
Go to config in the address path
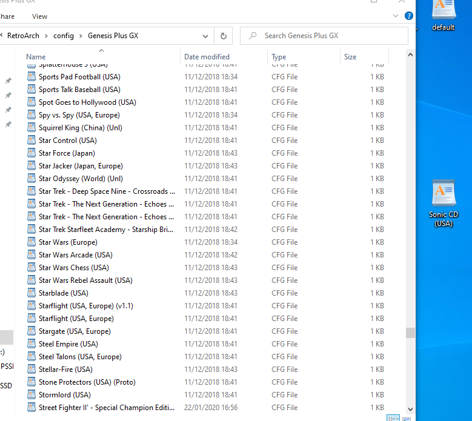64,36
